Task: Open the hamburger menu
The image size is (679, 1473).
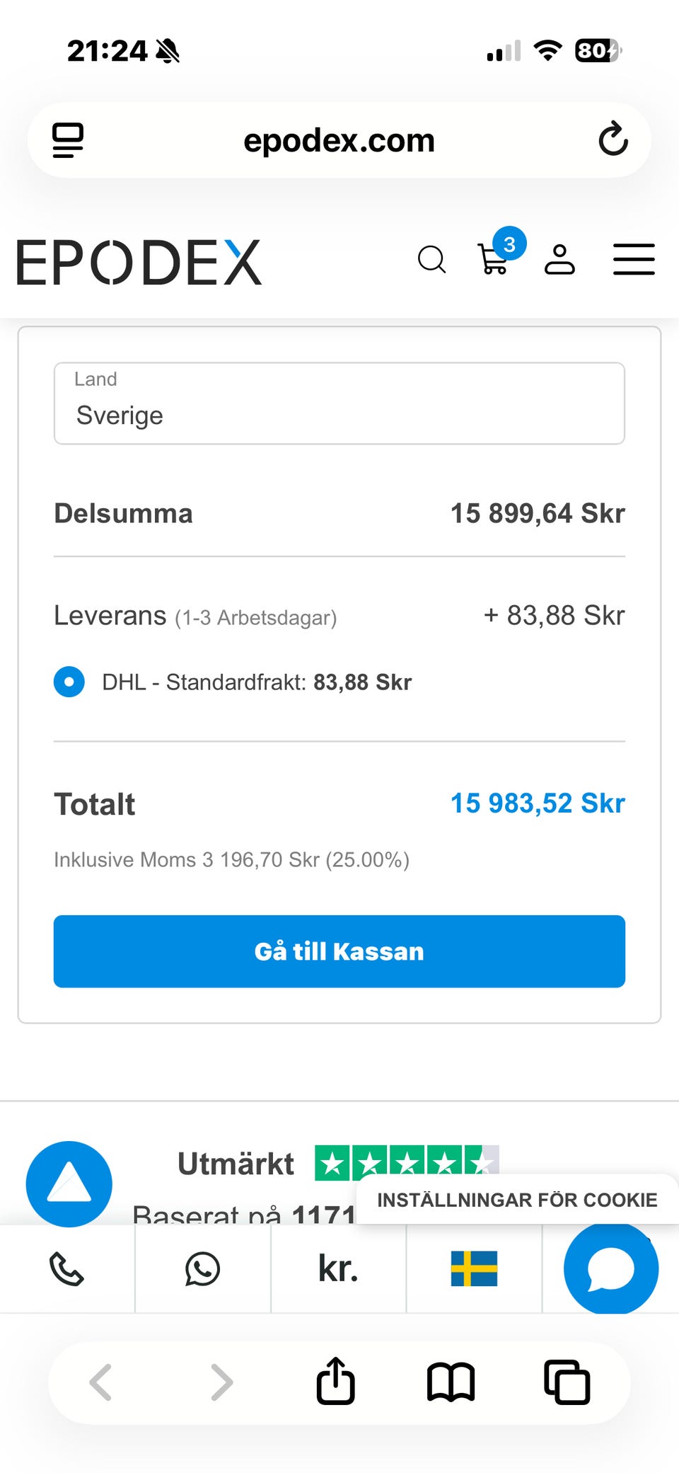Action: (633, 260)
